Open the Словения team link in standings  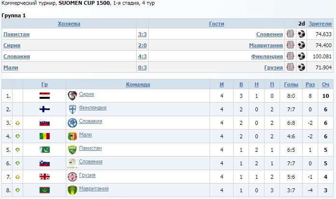pyautogui.click(x=90, y=162)
